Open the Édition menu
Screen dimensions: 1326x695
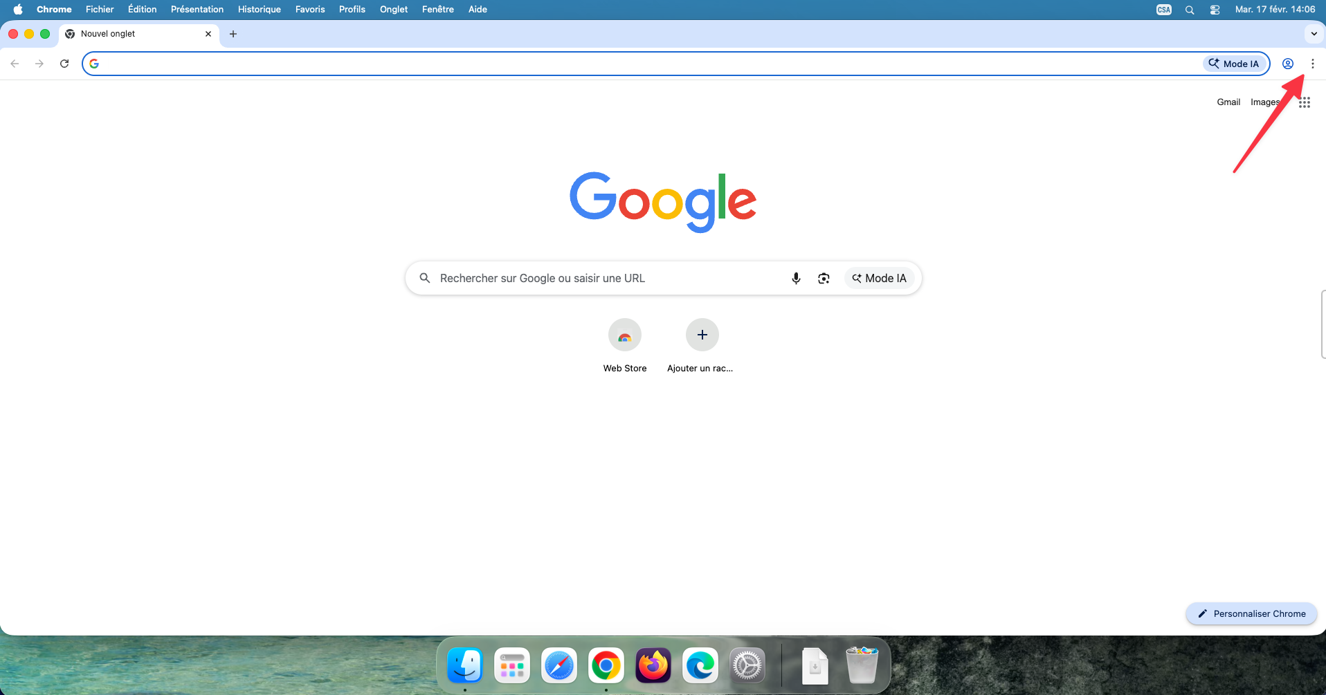tap(143, 10)
